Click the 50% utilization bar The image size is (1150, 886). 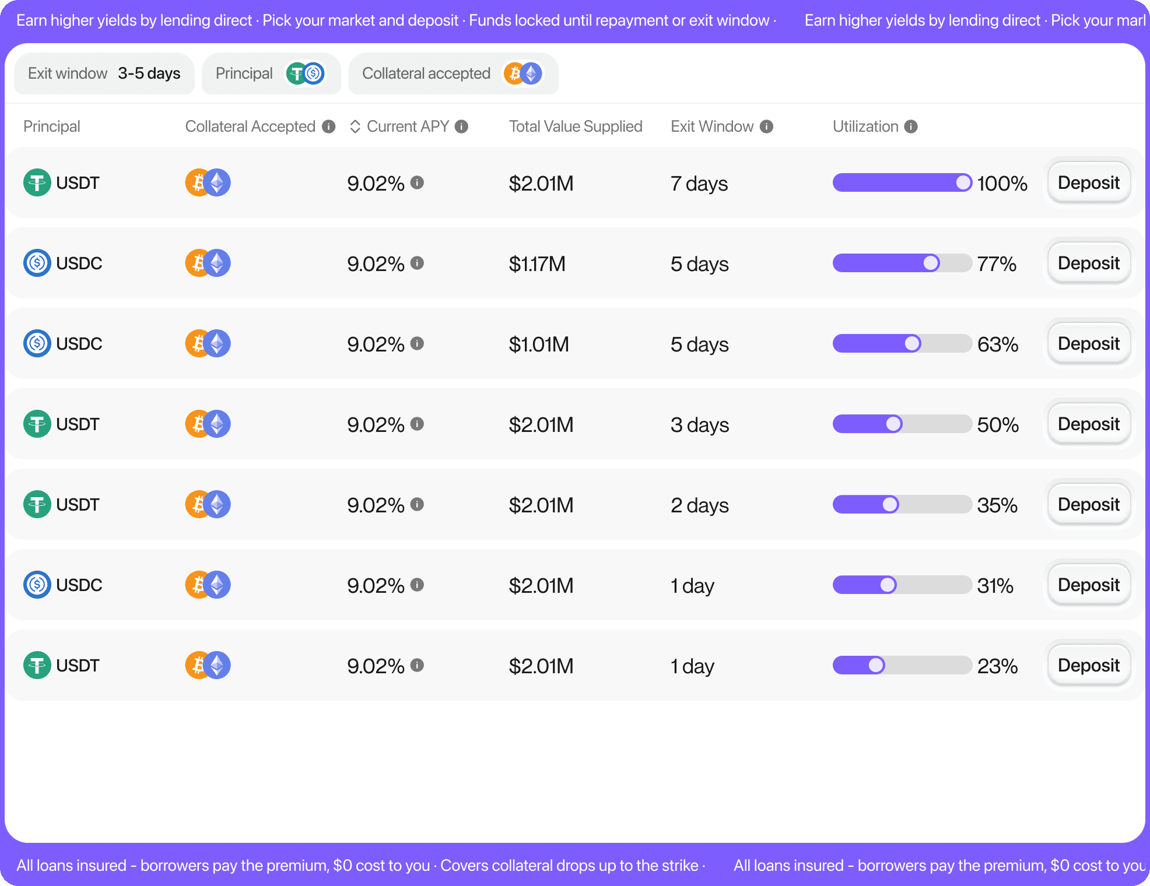click(902, 424)
